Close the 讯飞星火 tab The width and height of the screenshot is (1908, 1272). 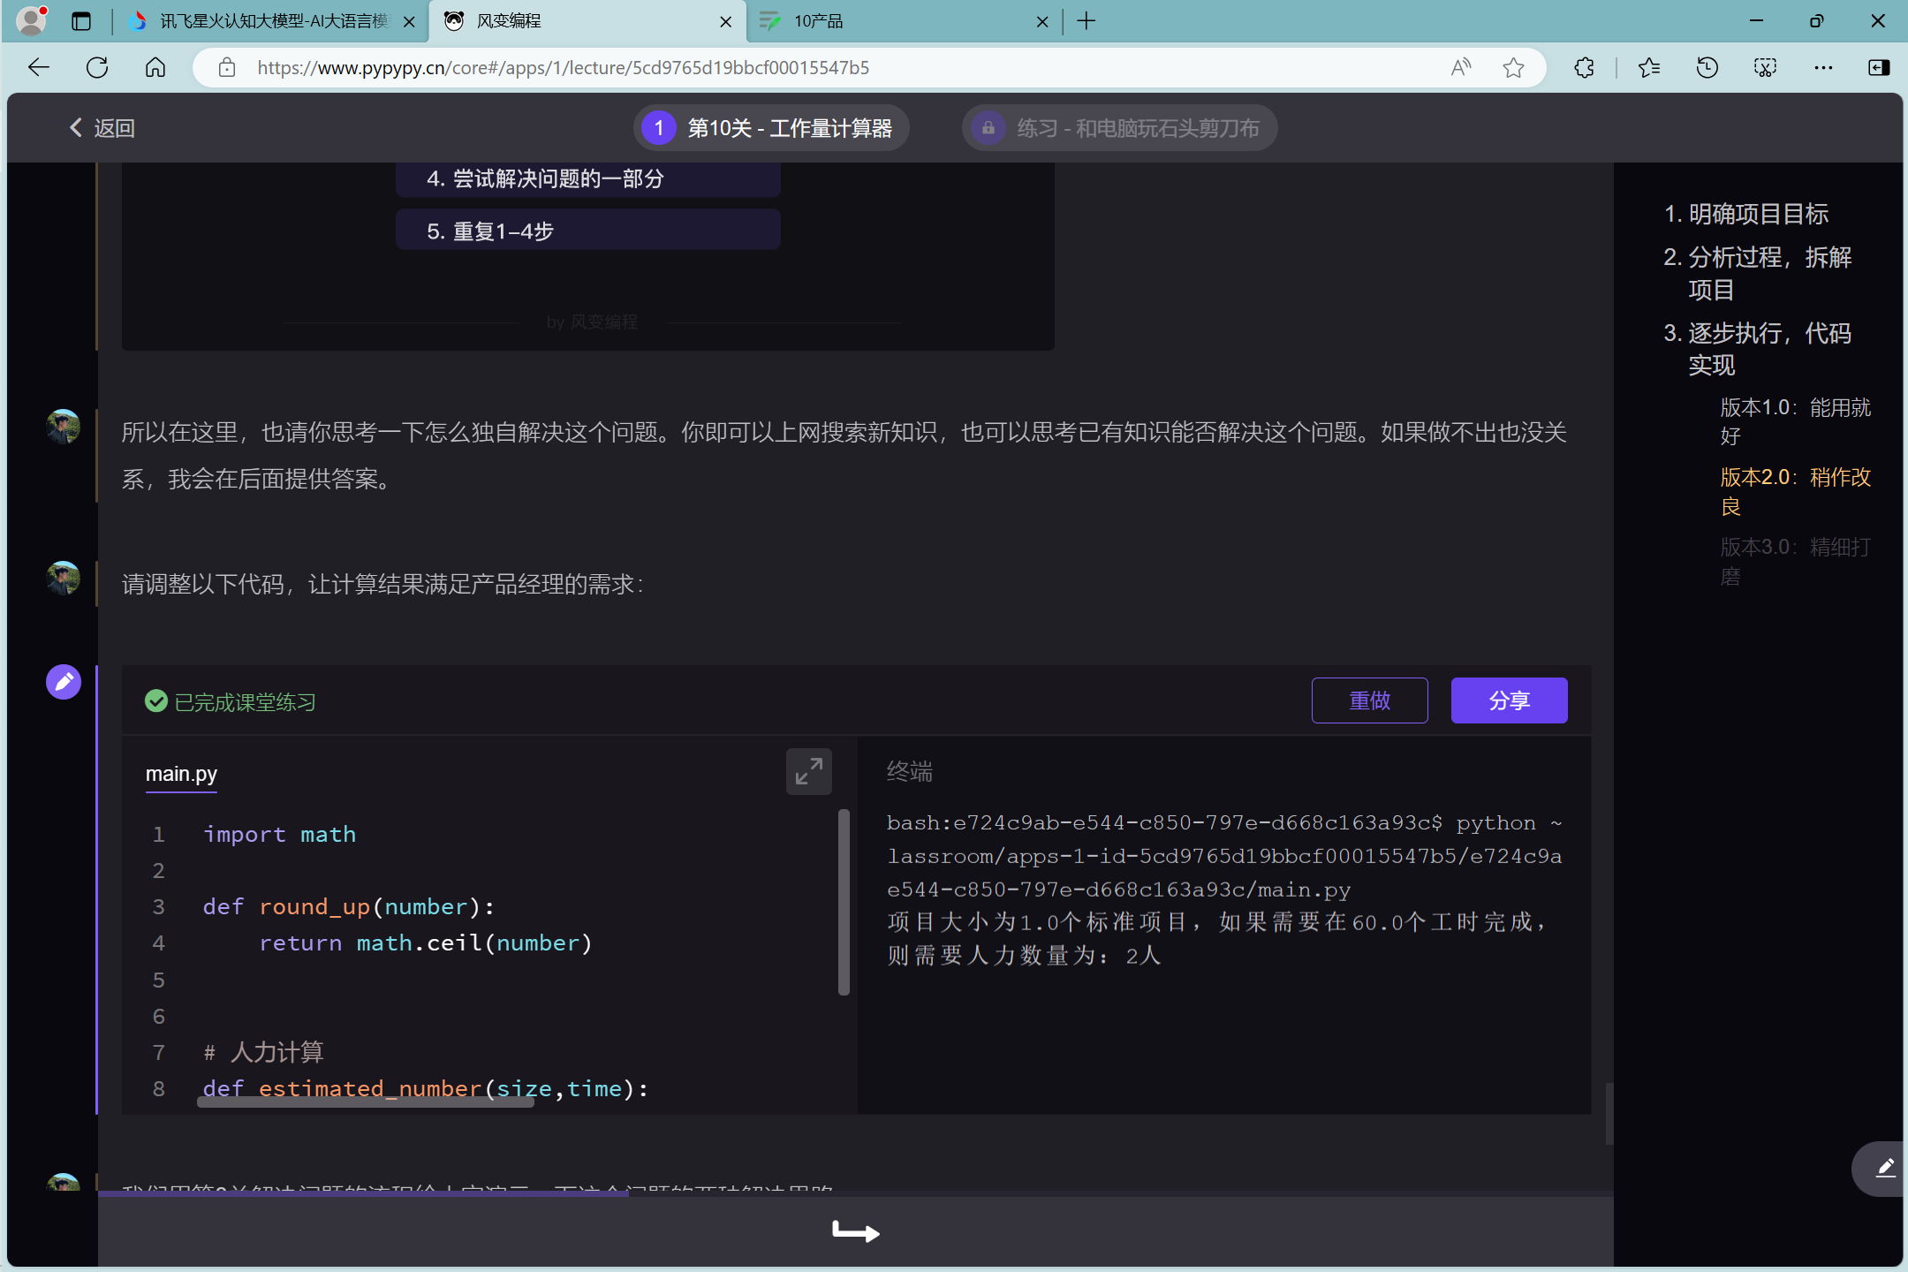coord(409,22)
